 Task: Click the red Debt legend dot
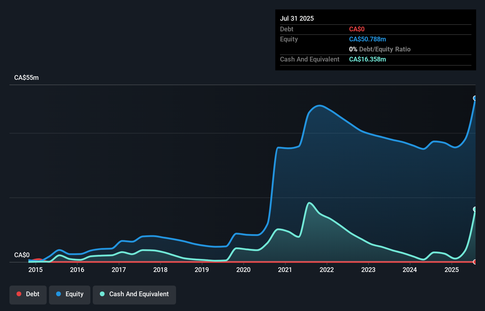click(x=19, y=294)
